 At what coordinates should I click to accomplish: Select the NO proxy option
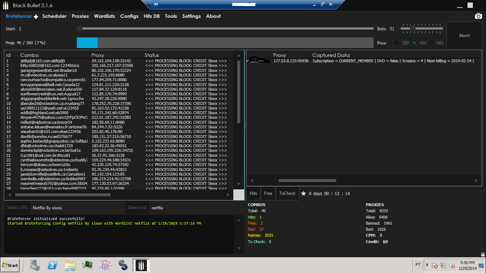pyautogui.click(x=431, y=43)
